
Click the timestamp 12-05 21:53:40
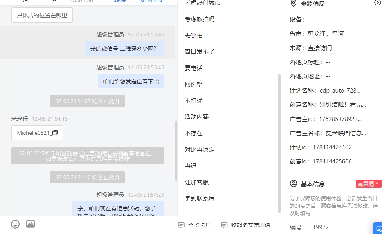[x=146, y=34]
